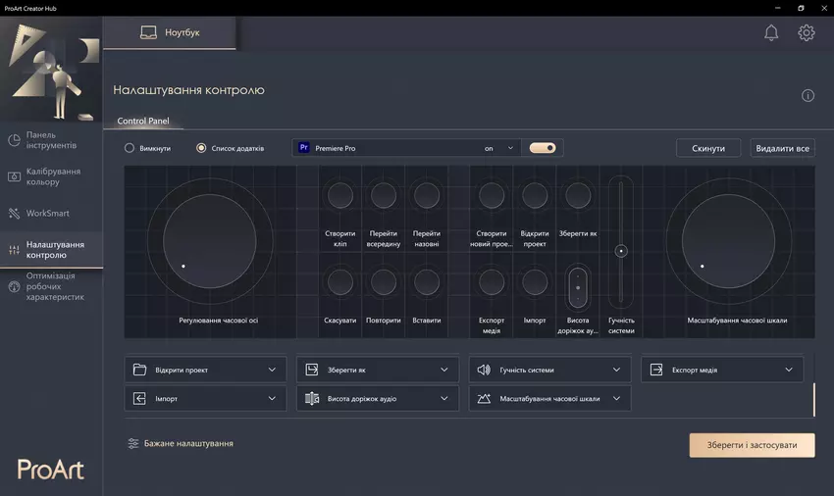Switch to the 'Ноутбук' tab
The width and height of the screenshot is (834, 496).
click(170, 32)
